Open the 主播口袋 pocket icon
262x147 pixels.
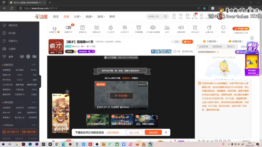[209, 27]
